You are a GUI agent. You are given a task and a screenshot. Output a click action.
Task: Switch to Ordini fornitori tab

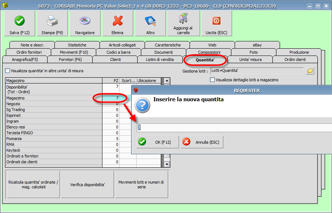click(29, 52)
